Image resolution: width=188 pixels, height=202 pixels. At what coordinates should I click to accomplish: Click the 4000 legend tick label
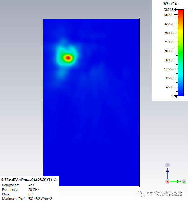(x=170, y=87)
